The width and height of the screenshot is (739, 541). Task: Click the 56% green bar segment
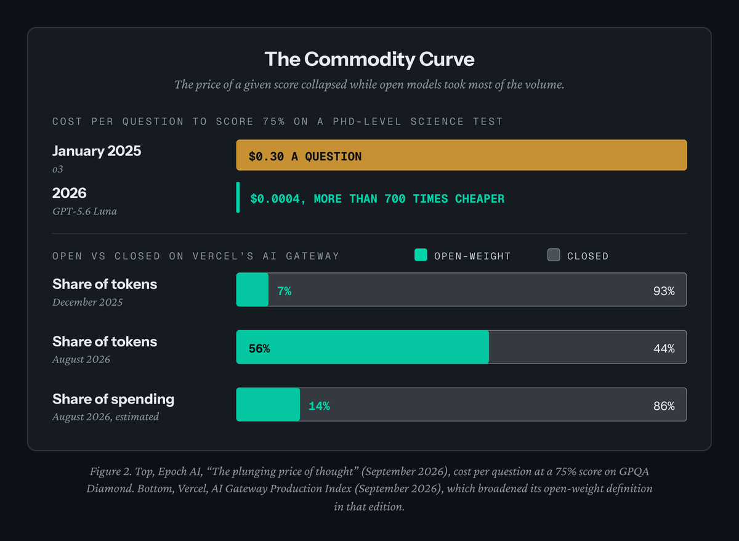(x=363, y=347)
